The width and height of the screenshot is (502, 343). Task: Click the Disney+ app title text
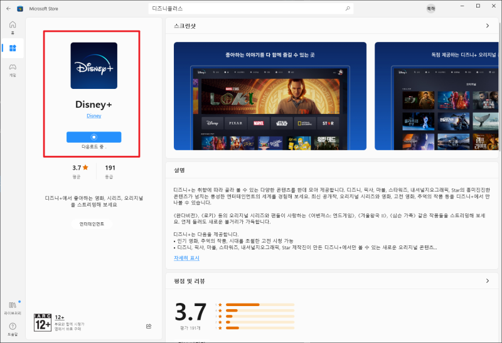coord(93,105)
